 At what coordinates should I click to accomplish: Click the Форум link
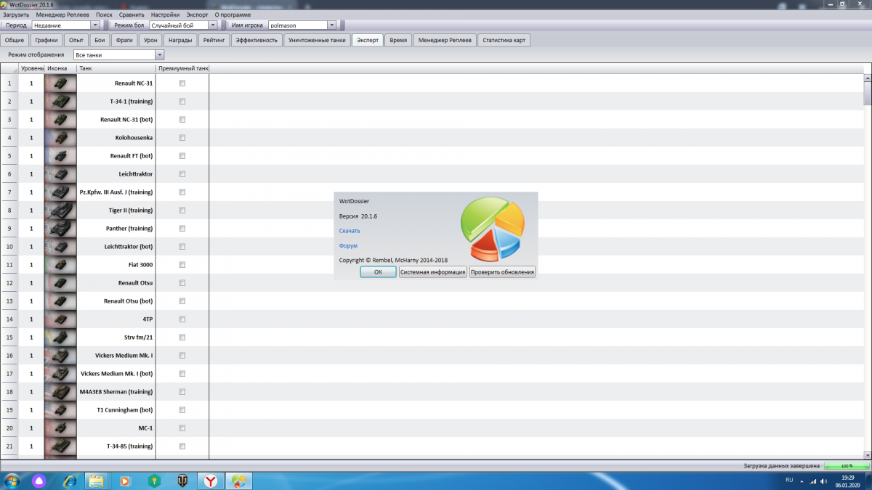[x=348, y=245]
